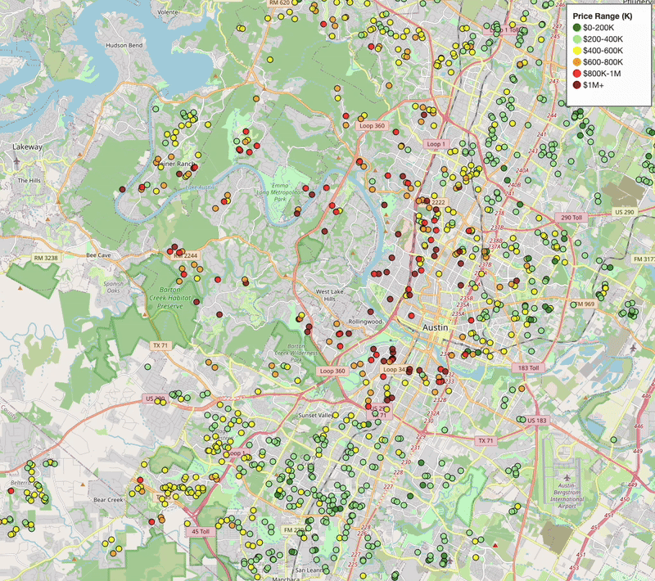Click the '290 Toll' road shield
This screenshot has height=581, width=655.
pos(571,218)
